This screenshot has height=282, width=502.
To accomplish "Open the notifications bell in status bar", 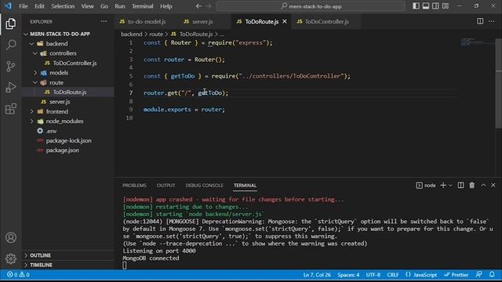I will [492, 275].
